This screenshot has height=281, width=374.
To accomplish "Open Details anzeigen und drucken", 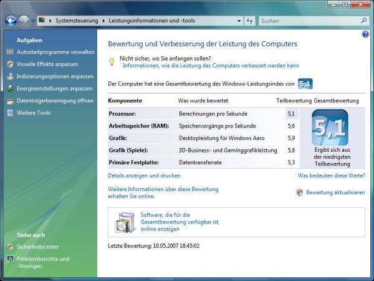I will click(x=144, y=175).
